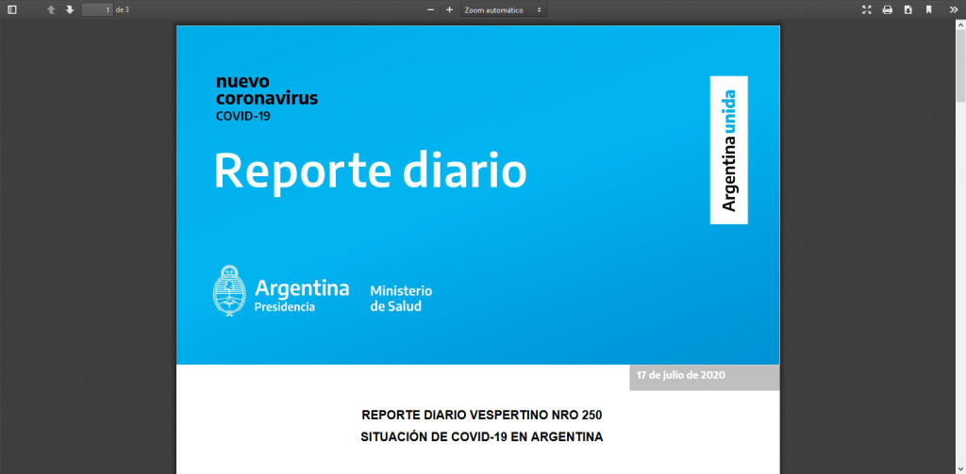966x474 pixels.
Task: Click the 'Argentina unida' badge
Action: pyautogui.click(x=728, y=150)
